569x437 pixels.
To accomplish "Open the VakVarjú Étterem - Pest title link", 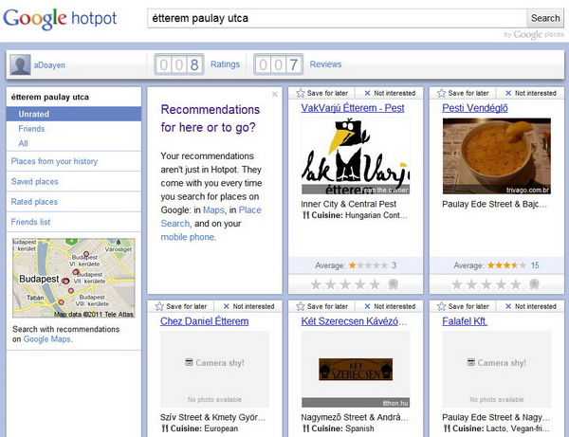I will click(x=353, y=108).
